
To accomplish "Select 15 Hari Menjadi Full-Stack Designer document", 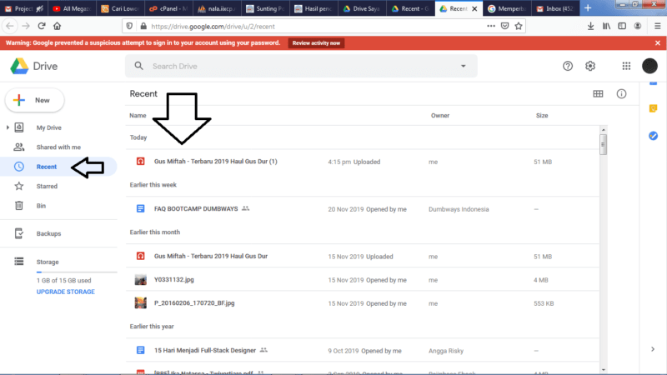I will (x=362, y=350).
